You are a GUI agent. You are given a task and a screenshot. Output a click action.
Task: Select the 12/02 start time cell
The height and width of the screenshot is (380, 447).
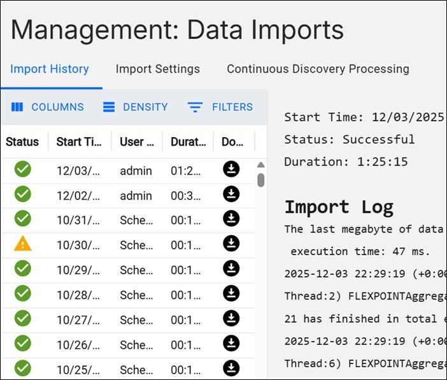[x=78, y=196]
